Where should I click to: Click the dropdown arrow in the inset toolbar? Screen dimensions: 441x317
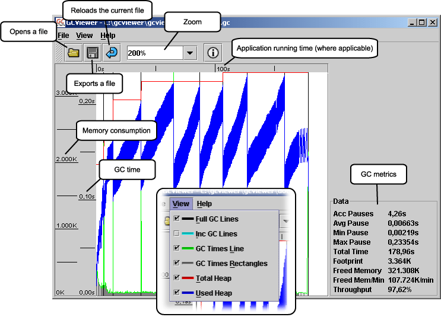click(x=285, y=221)
